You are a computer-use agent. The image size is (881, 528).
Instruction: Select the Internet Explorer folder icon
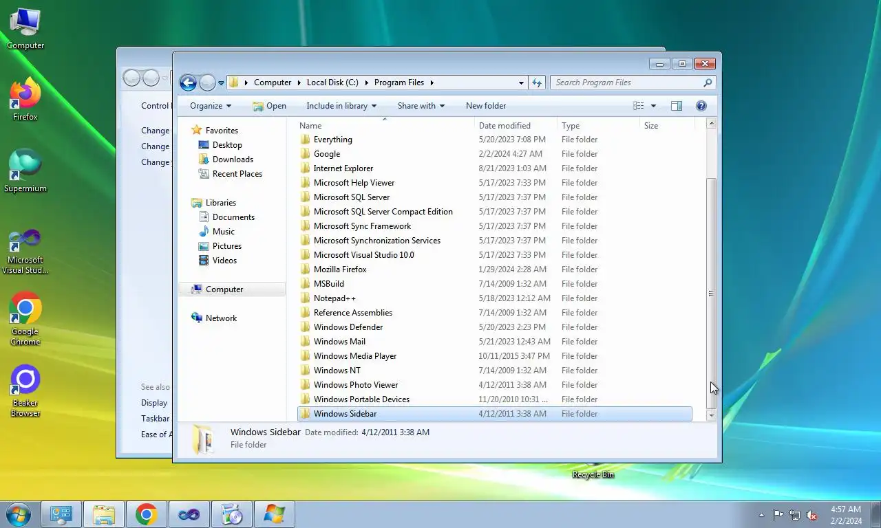pos(306,168)
